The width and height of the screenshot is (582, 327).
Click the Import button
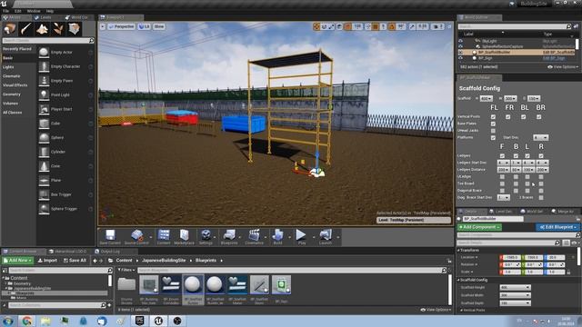tap(47, 261)
